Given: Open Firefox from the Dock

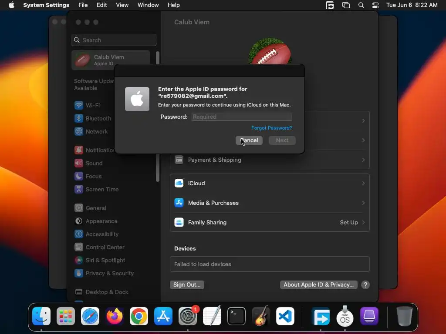Looking at the screenshot, I should pos(115,316).
